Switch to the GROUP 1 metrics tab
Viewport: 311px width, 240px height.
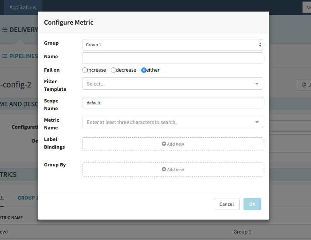pos(28,198)
